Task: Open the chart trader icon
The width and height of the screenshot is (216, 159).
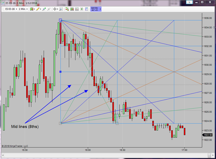Action: (67, 9)
